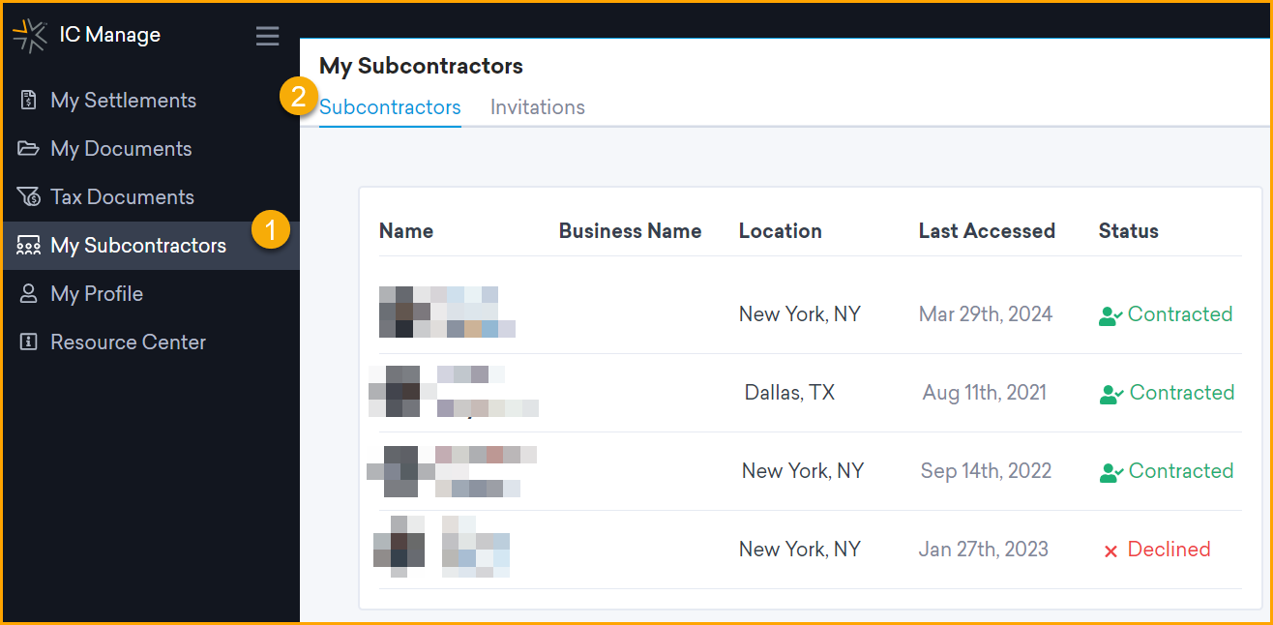Select blurred name in Jan 27th, 2023 row
The image size is (1273, 625).
coord(441,547)
